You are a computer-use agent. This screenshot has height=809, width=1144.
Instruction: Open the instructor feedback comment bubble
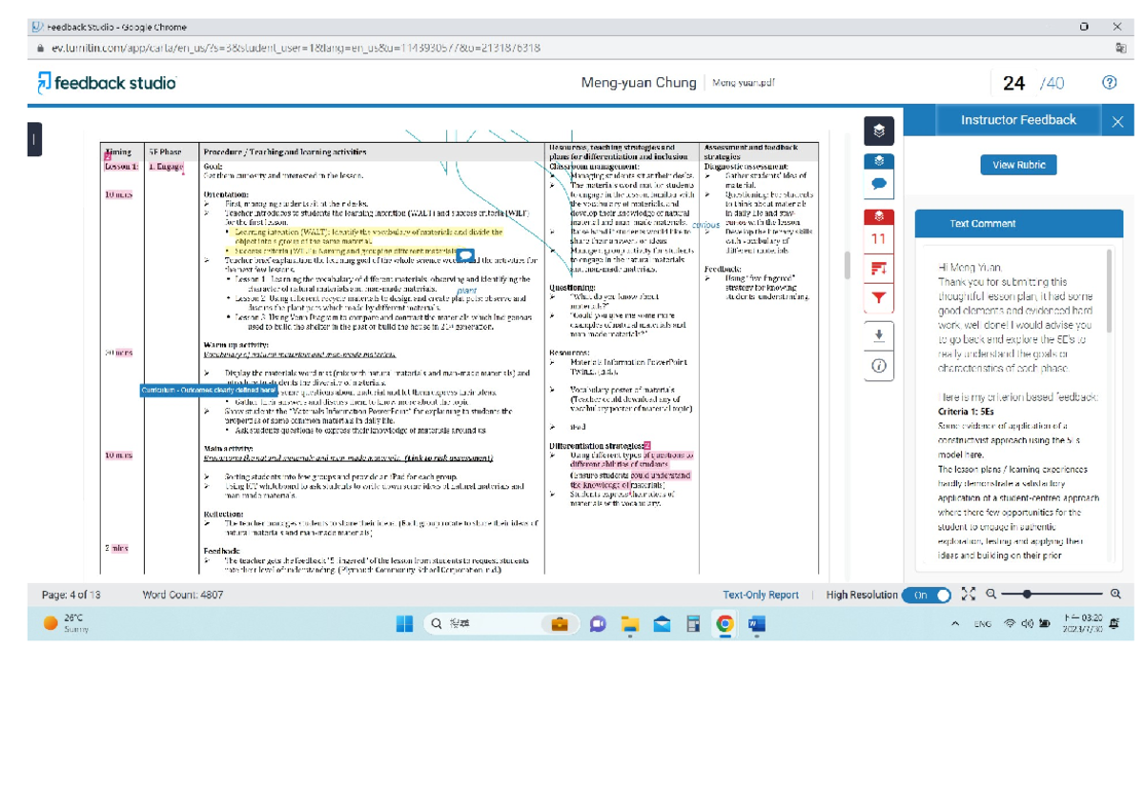(878, 183)
